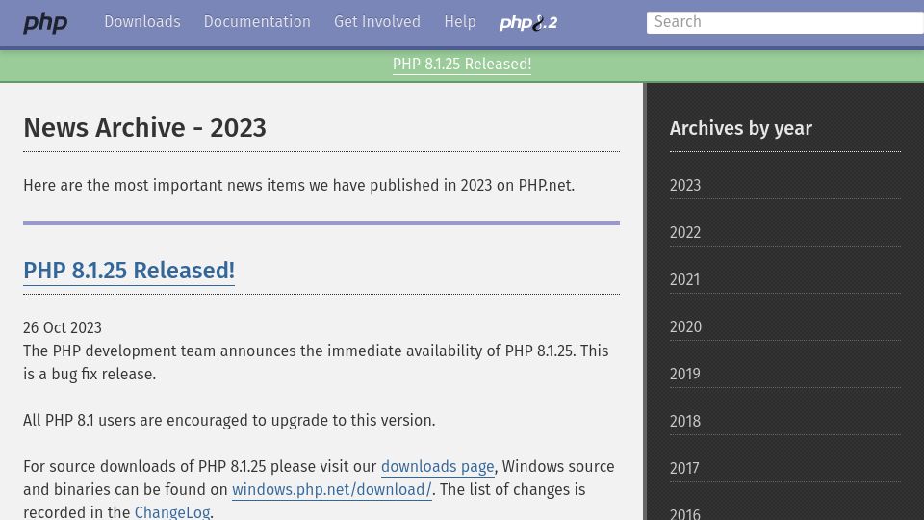This screenshot has height=520, width=924.
Task: Click the News Archive - 2023 heading
Action: coord(144,128)
